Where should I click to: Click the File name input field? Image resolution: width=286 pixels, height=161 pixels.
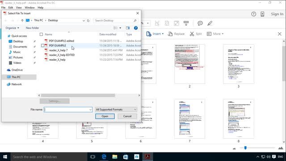coord(68,110)
